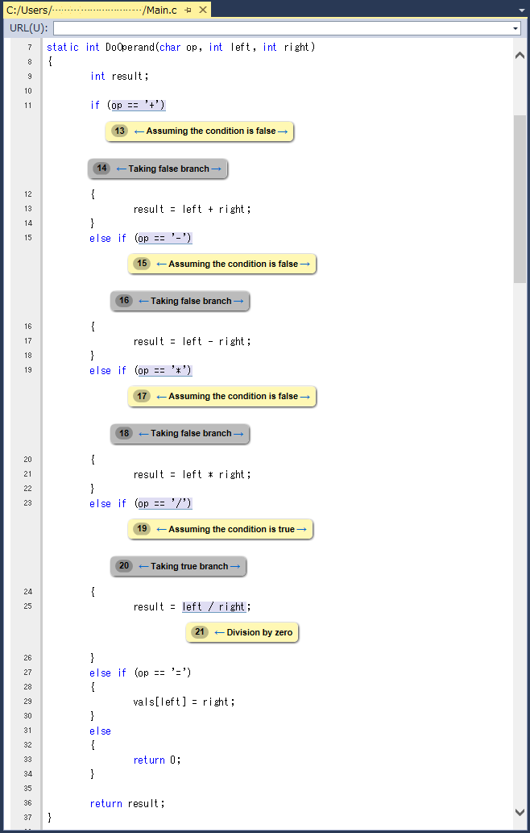Go to next step from step 13 bubble

tap(282, 131)
